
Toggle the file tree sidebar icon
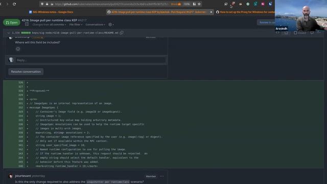pyautogui.click(x=27, y=24)
